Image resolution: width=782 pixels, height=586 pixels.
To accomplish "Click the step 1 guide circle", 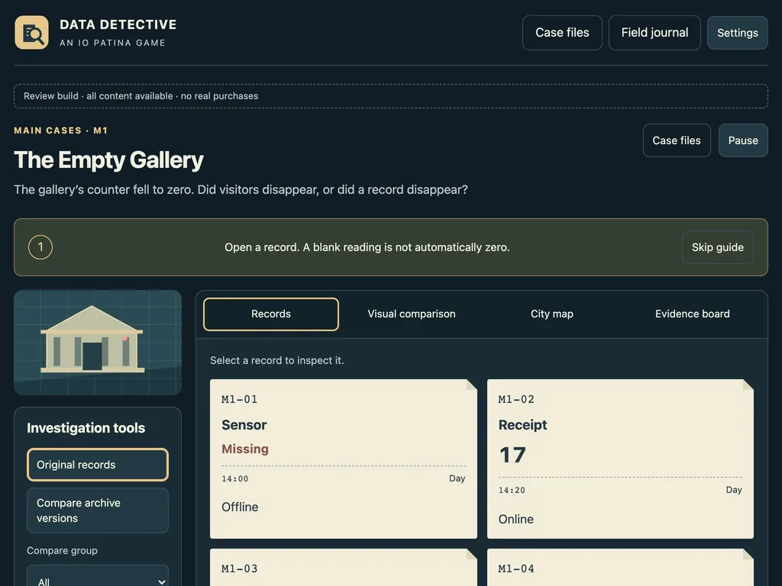I will pos(40,247).
